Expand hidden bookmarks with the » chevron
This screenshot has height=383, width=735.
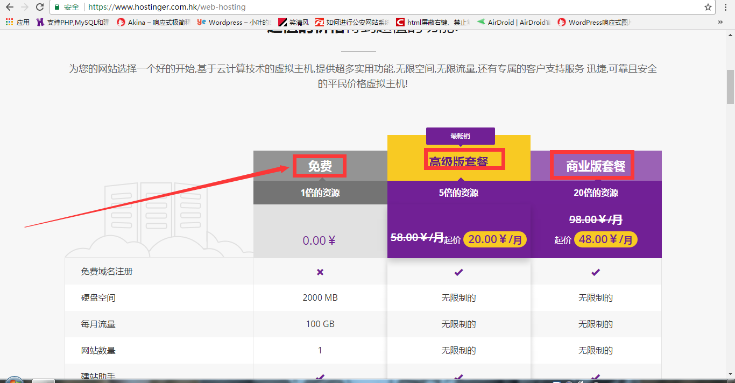click(721, 22)
